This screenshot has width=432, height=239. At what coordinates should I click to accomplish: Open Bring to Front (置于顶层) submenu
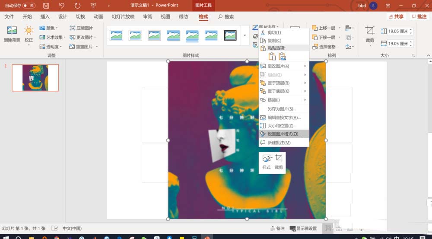point(284,83)
